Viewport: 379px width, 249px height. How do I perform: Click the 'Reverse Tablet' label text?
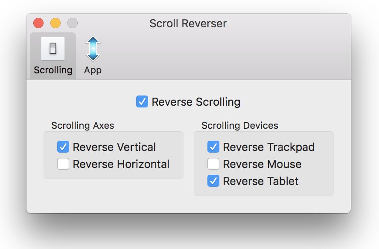tap(261, 181)
